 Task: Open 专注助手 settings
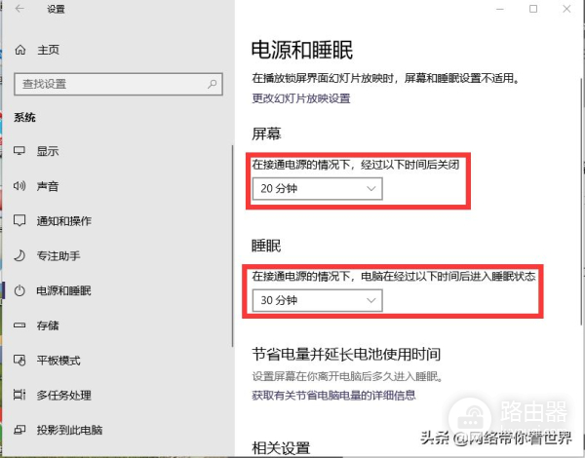point(58,255)
